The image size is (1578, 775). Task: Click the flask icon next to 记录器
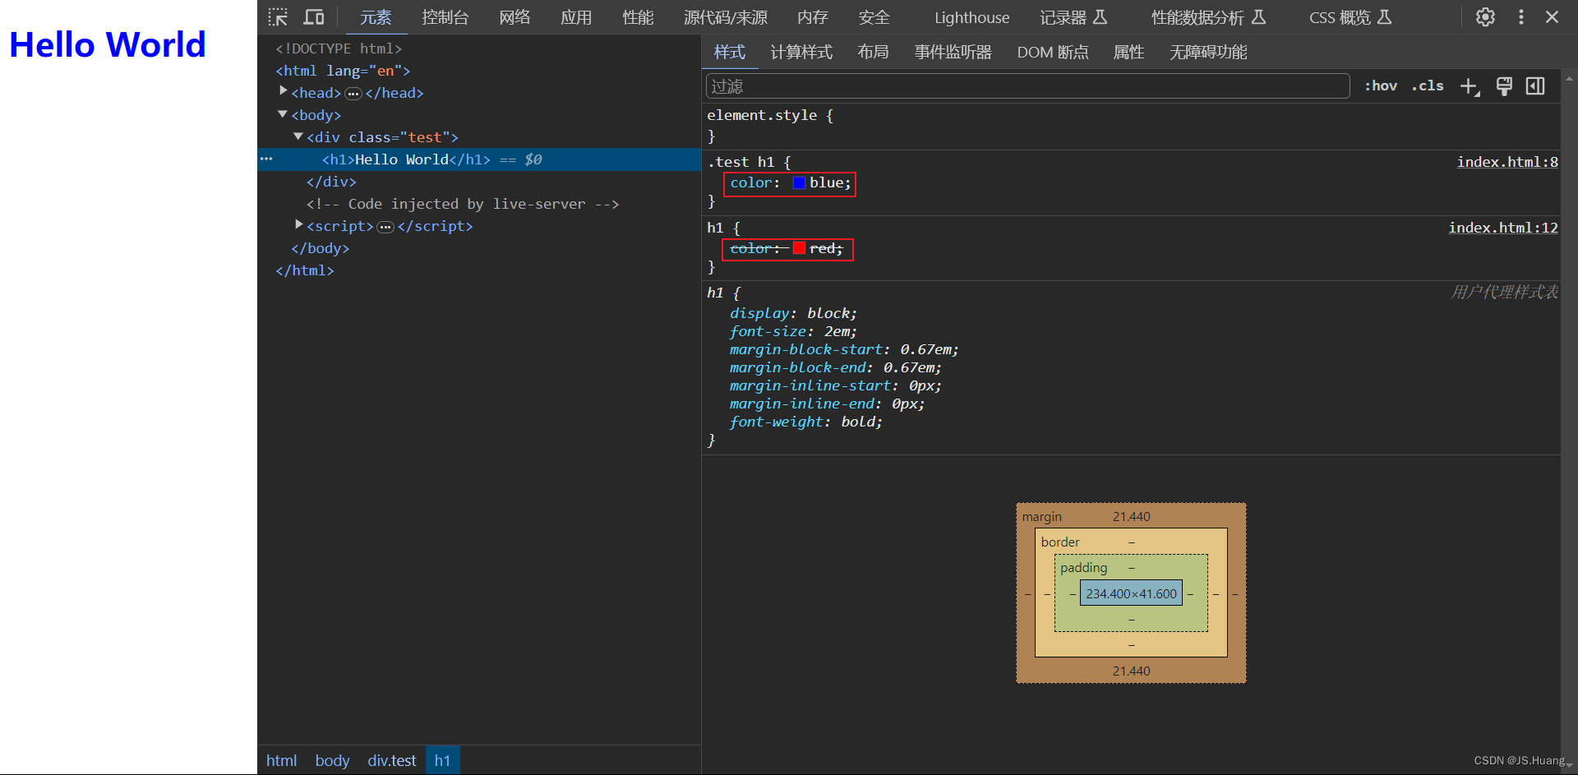[1100, 17]
